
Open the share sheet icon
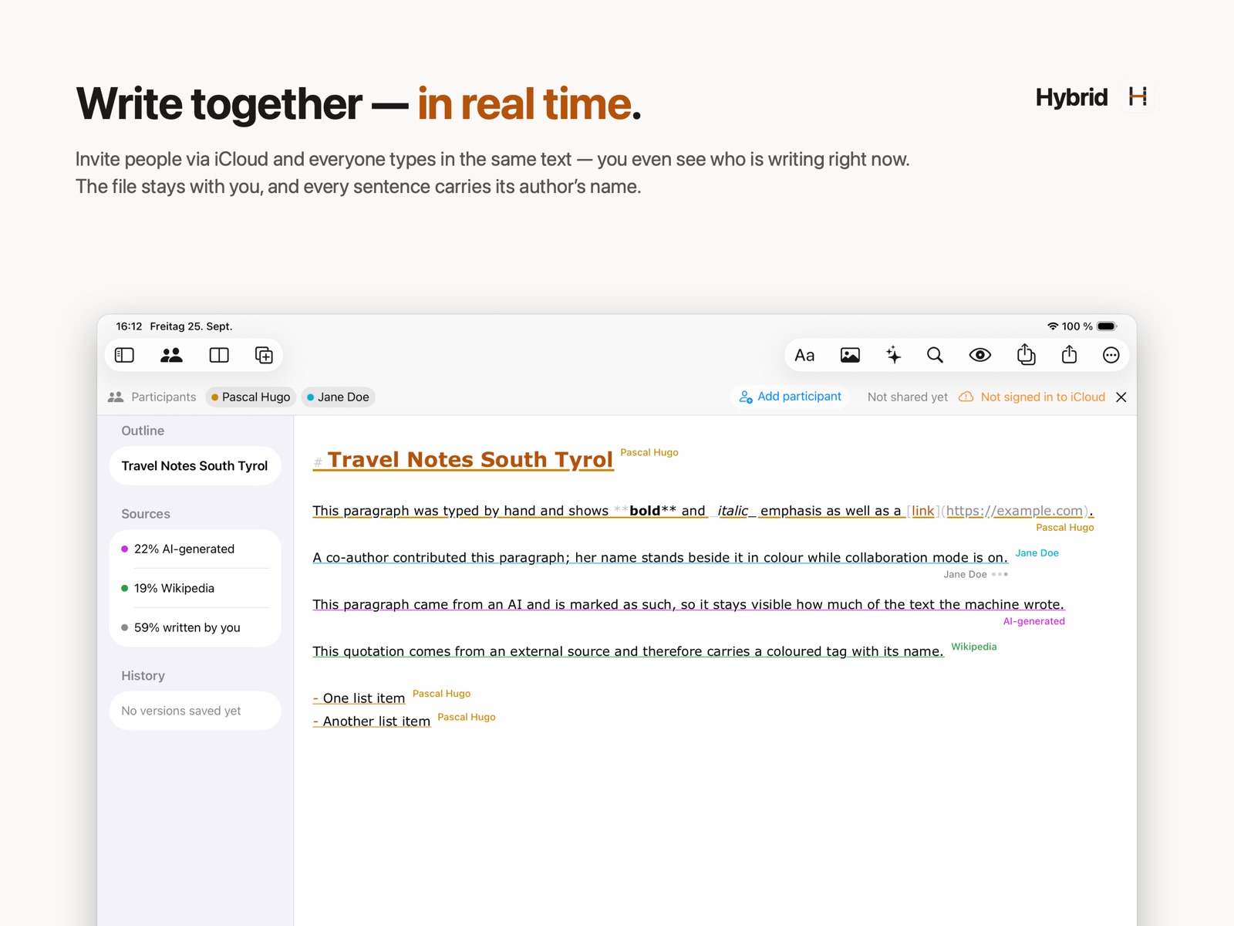click(x=1069, y=354)
